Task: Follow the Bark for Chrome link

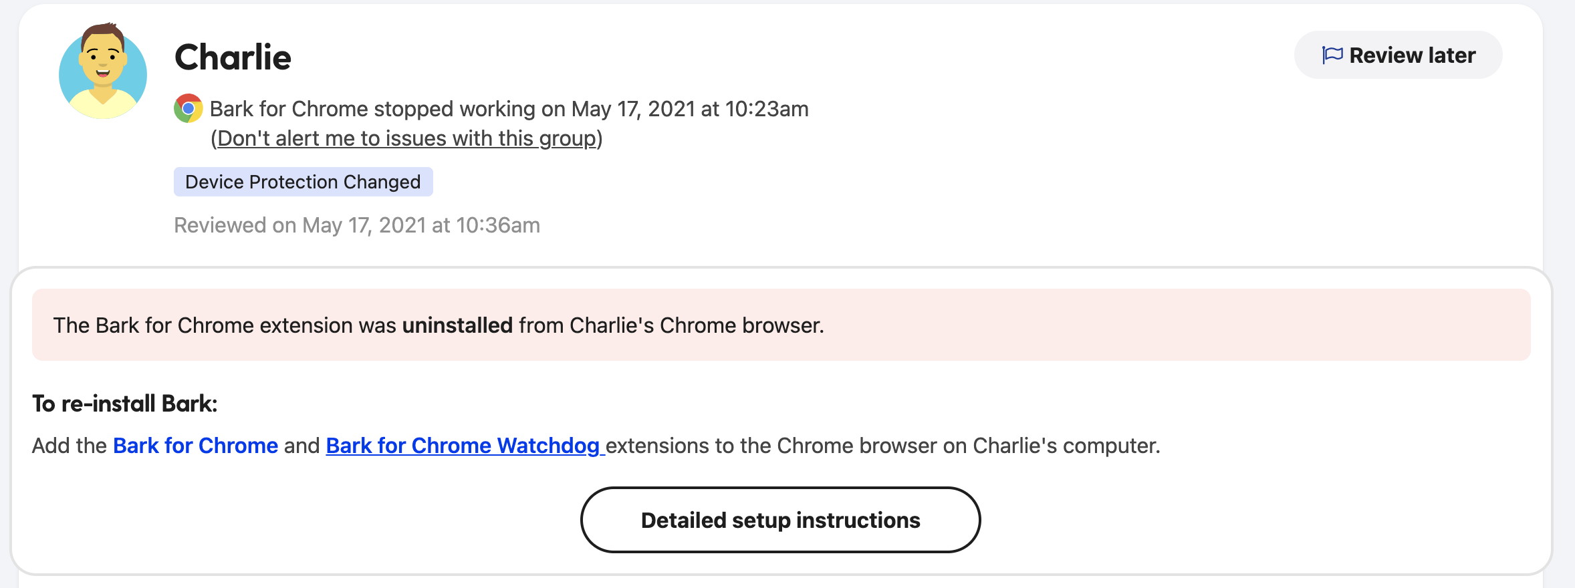Action: click(x=195, y=446)
